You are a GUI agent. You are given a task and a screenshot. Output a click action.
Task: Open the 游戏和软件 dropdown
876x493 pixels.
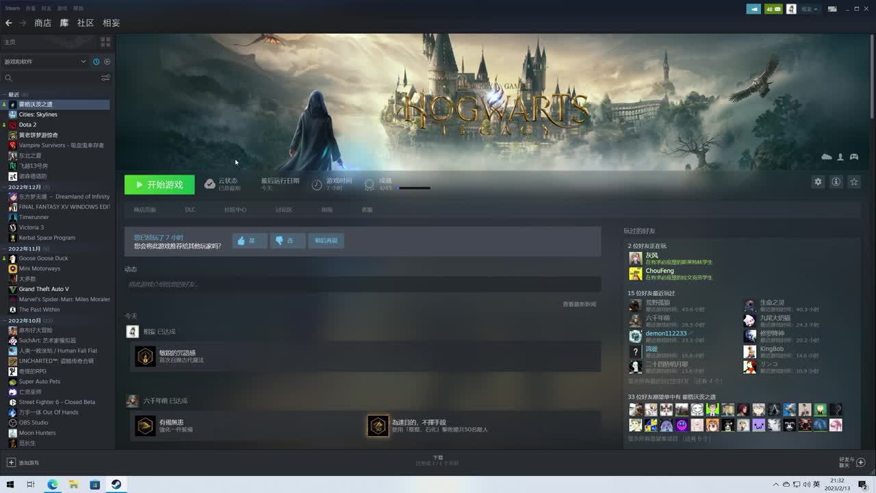pos(45,62)
